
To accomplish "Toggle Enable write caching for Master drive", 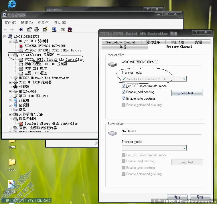I will click(x=123, y=99).
